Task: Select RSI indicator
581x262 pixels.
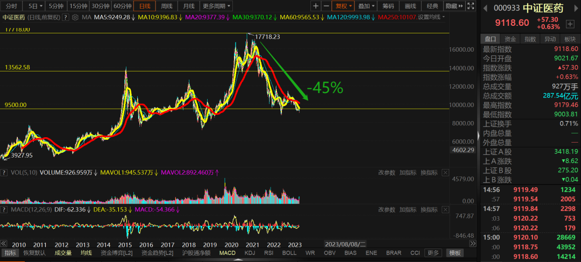Action: pos(268,253)
